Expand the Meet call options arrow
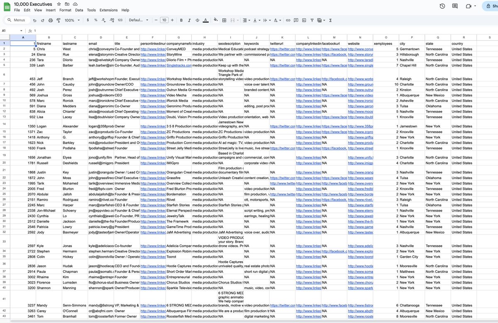The image size is (498, 323). (x=476, y=6)
